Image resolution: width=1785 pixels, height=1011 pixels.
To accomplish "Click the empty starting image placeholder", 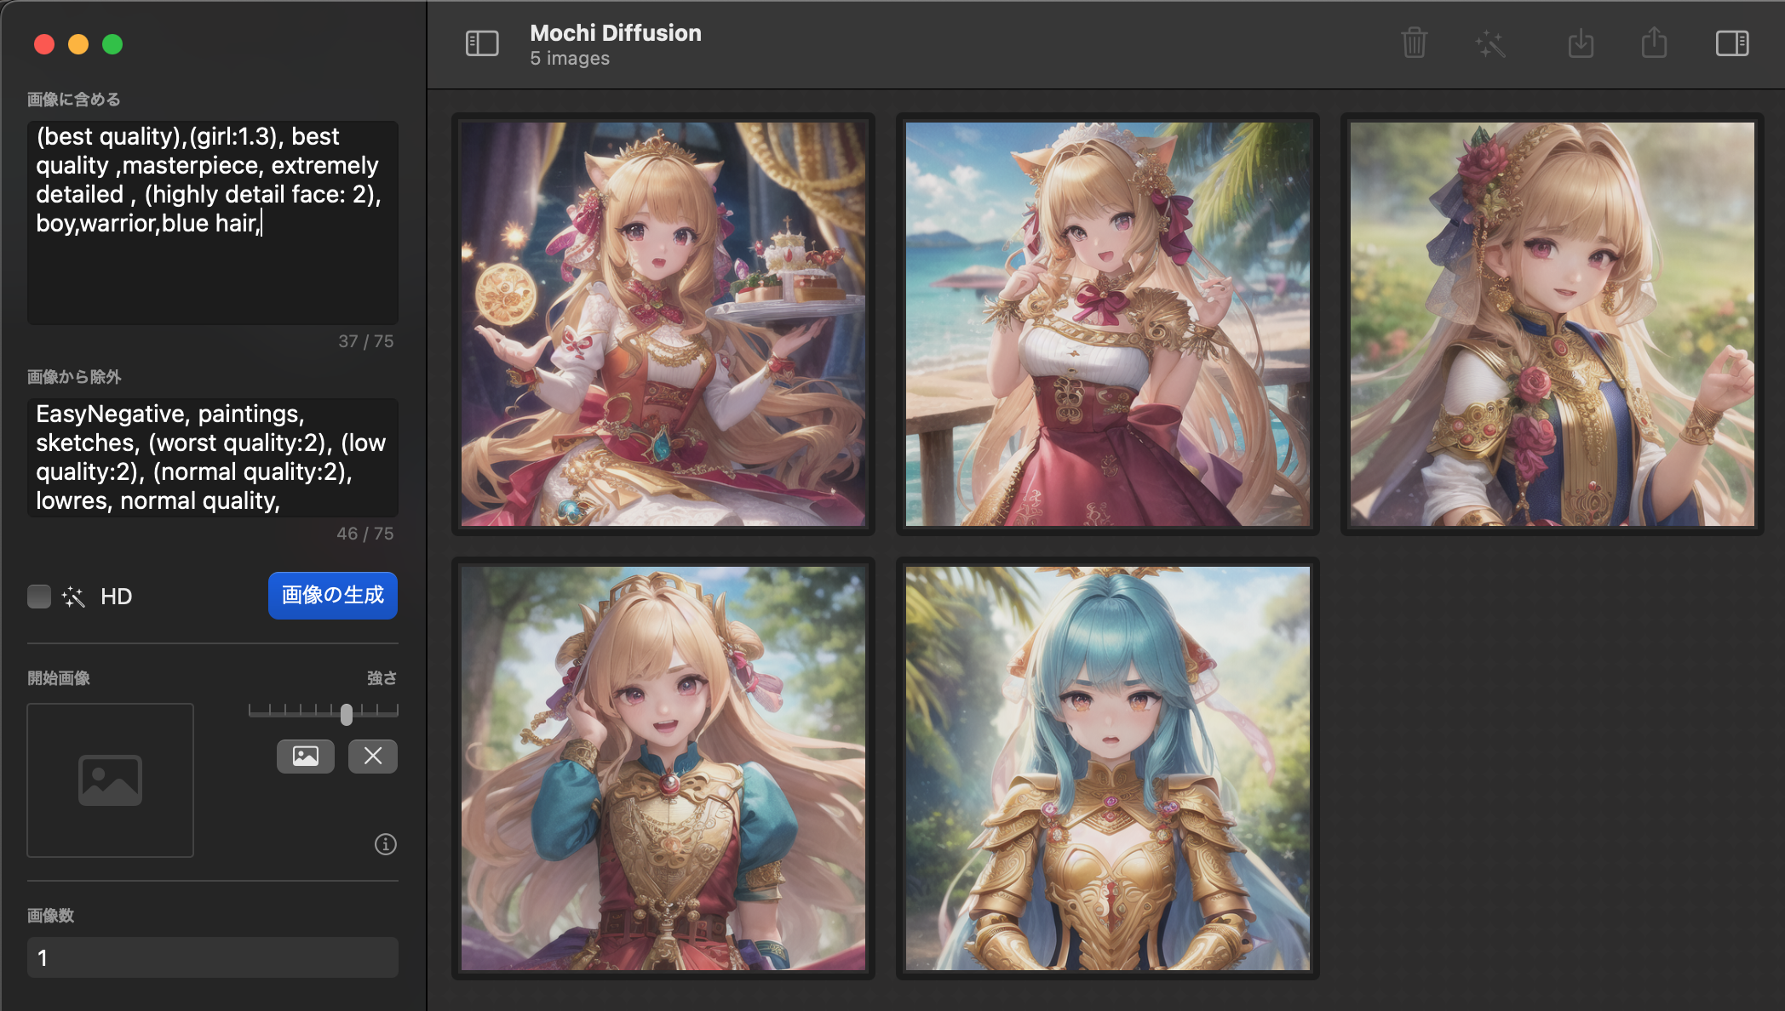I will (111, 780).
